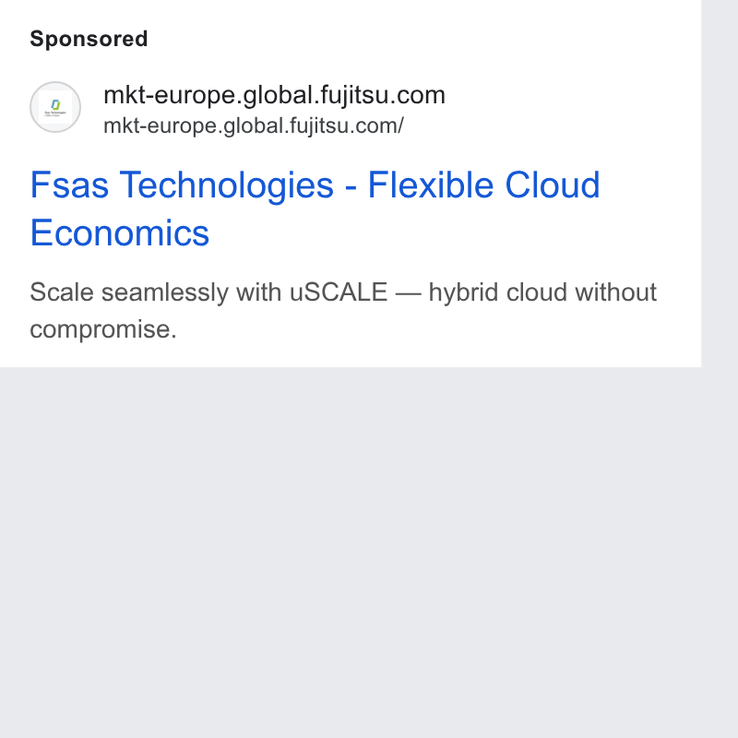Click the empty gray area below the ad
The width and height of the screenshot is (738, 738).
click(351, 551)
